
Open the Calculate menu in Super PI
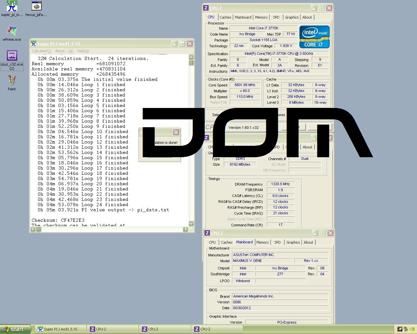click(41, 51)
